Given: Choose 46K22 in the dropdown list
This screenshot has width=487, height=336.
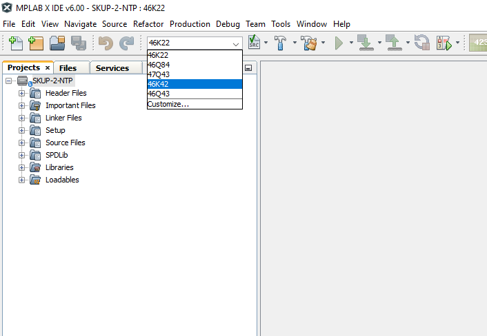Looking at the screenshot, I should pos(195,55).
